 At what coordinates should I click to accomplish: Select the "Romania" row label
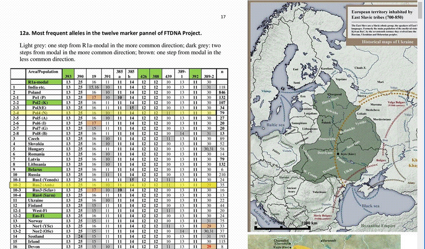pyautogui.click(x=36, y=154)
